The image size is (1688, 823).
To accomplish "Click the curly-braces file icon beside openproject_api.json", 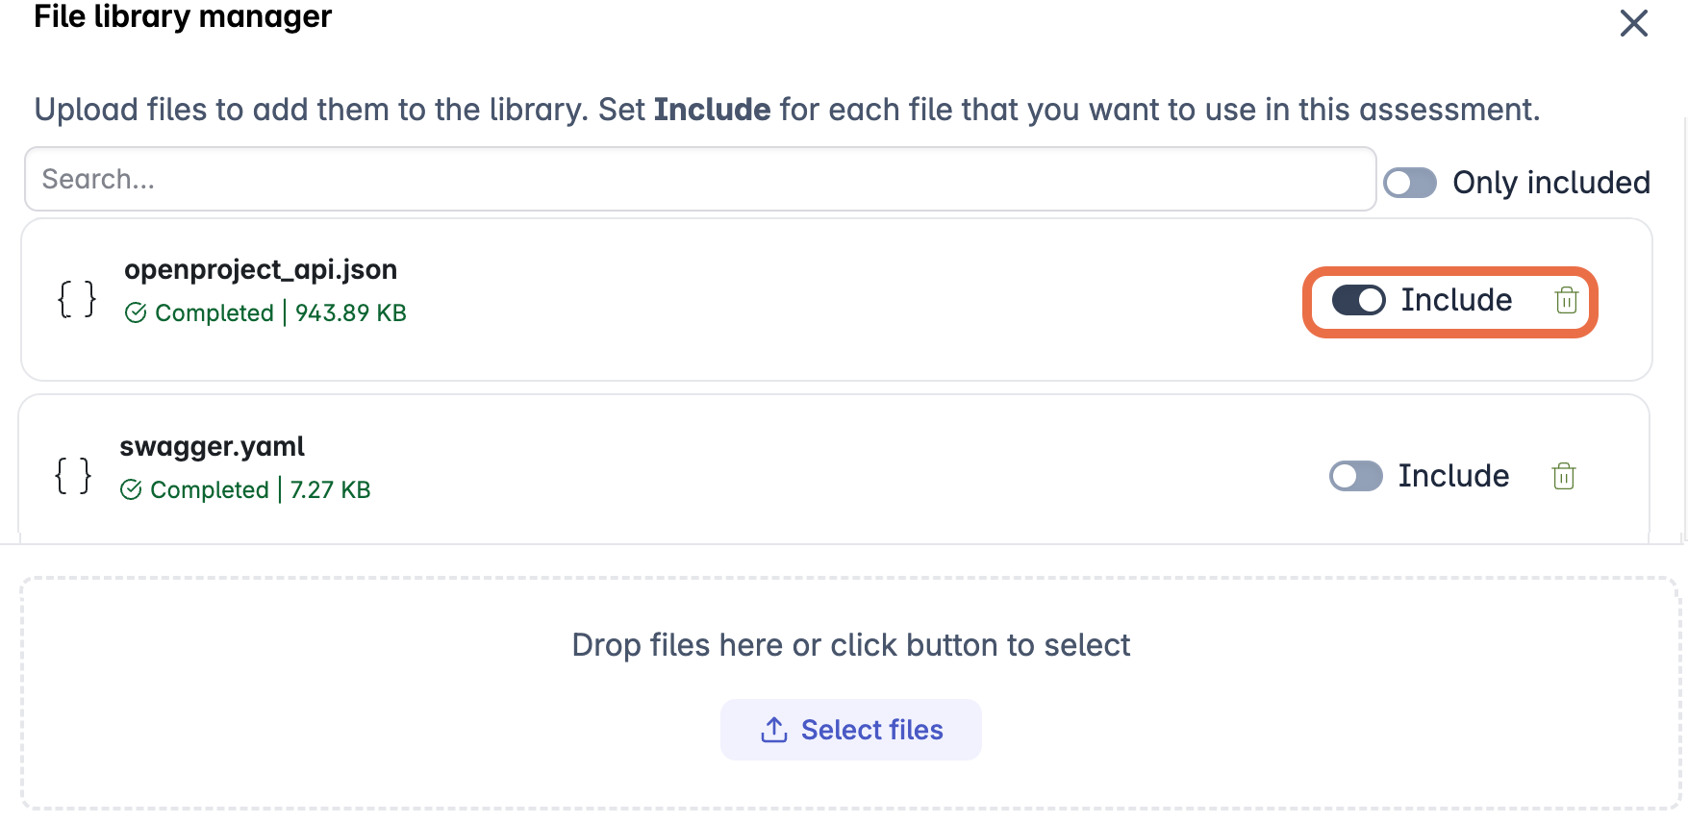I will coord(76,298).
